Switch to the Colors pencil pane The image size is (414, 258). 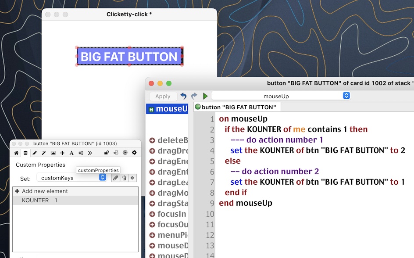click(x=35, y=153)
